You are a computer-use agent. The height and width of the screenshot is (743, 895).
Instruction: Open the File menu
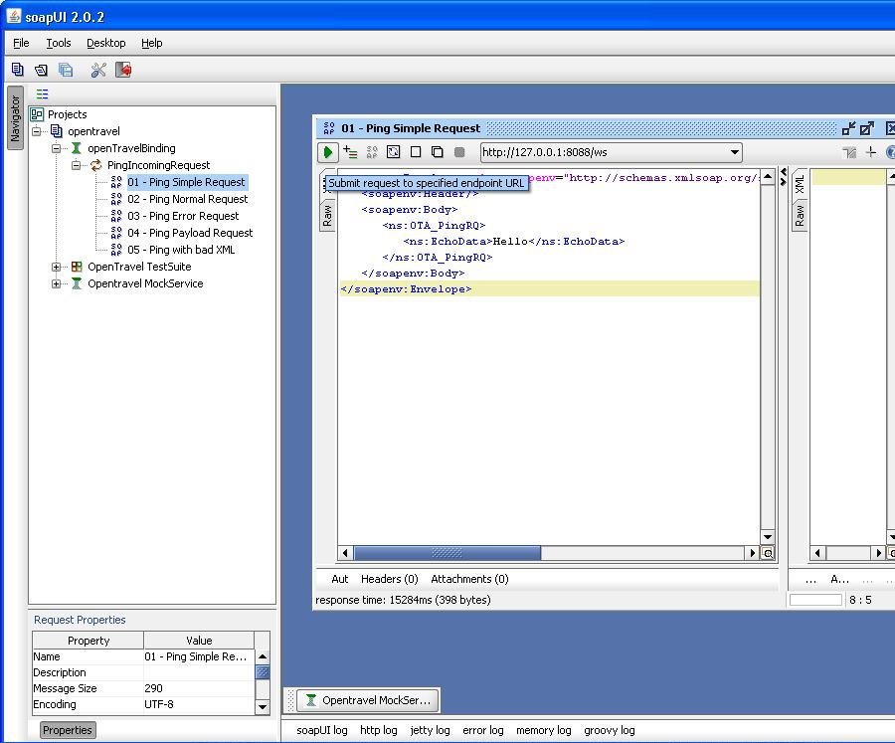[x=21, y=43]
